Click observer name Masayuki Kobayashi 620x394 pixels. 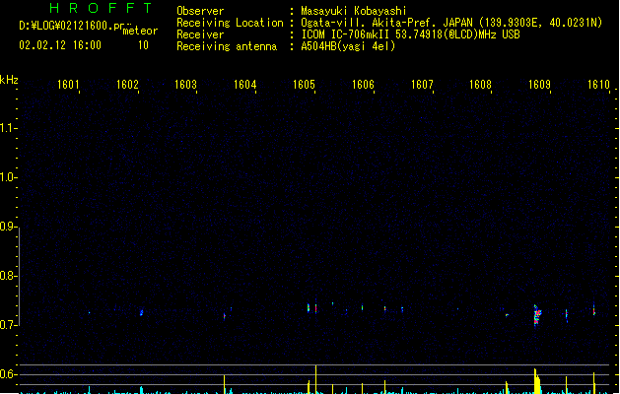click(354, 11)
